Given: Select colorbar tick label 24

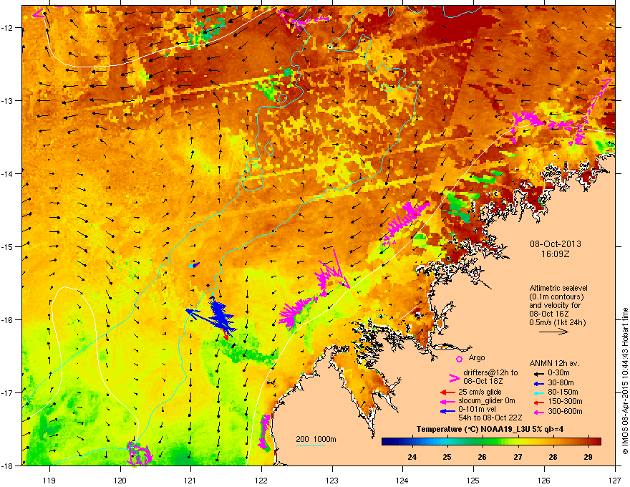Looking at the screenshot, I should [x=412, y=457].
